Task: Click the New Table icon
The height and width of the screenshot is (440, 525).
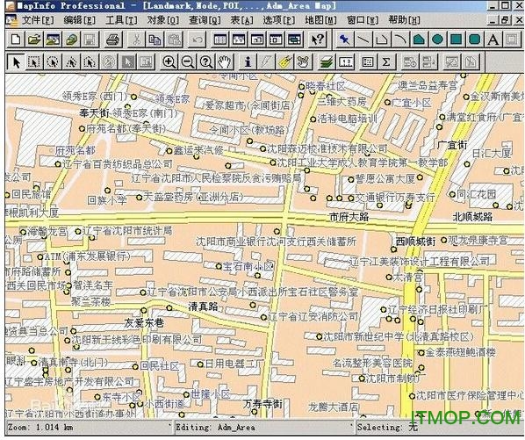Action: pos(16,40)
